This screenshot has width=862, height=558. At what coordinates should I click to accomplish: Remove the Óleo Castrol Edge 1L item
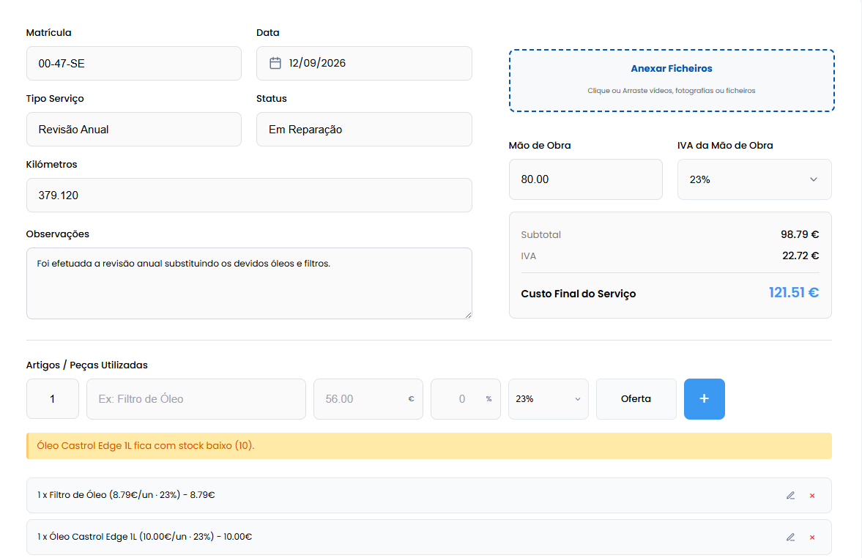(x=812, y=537)
